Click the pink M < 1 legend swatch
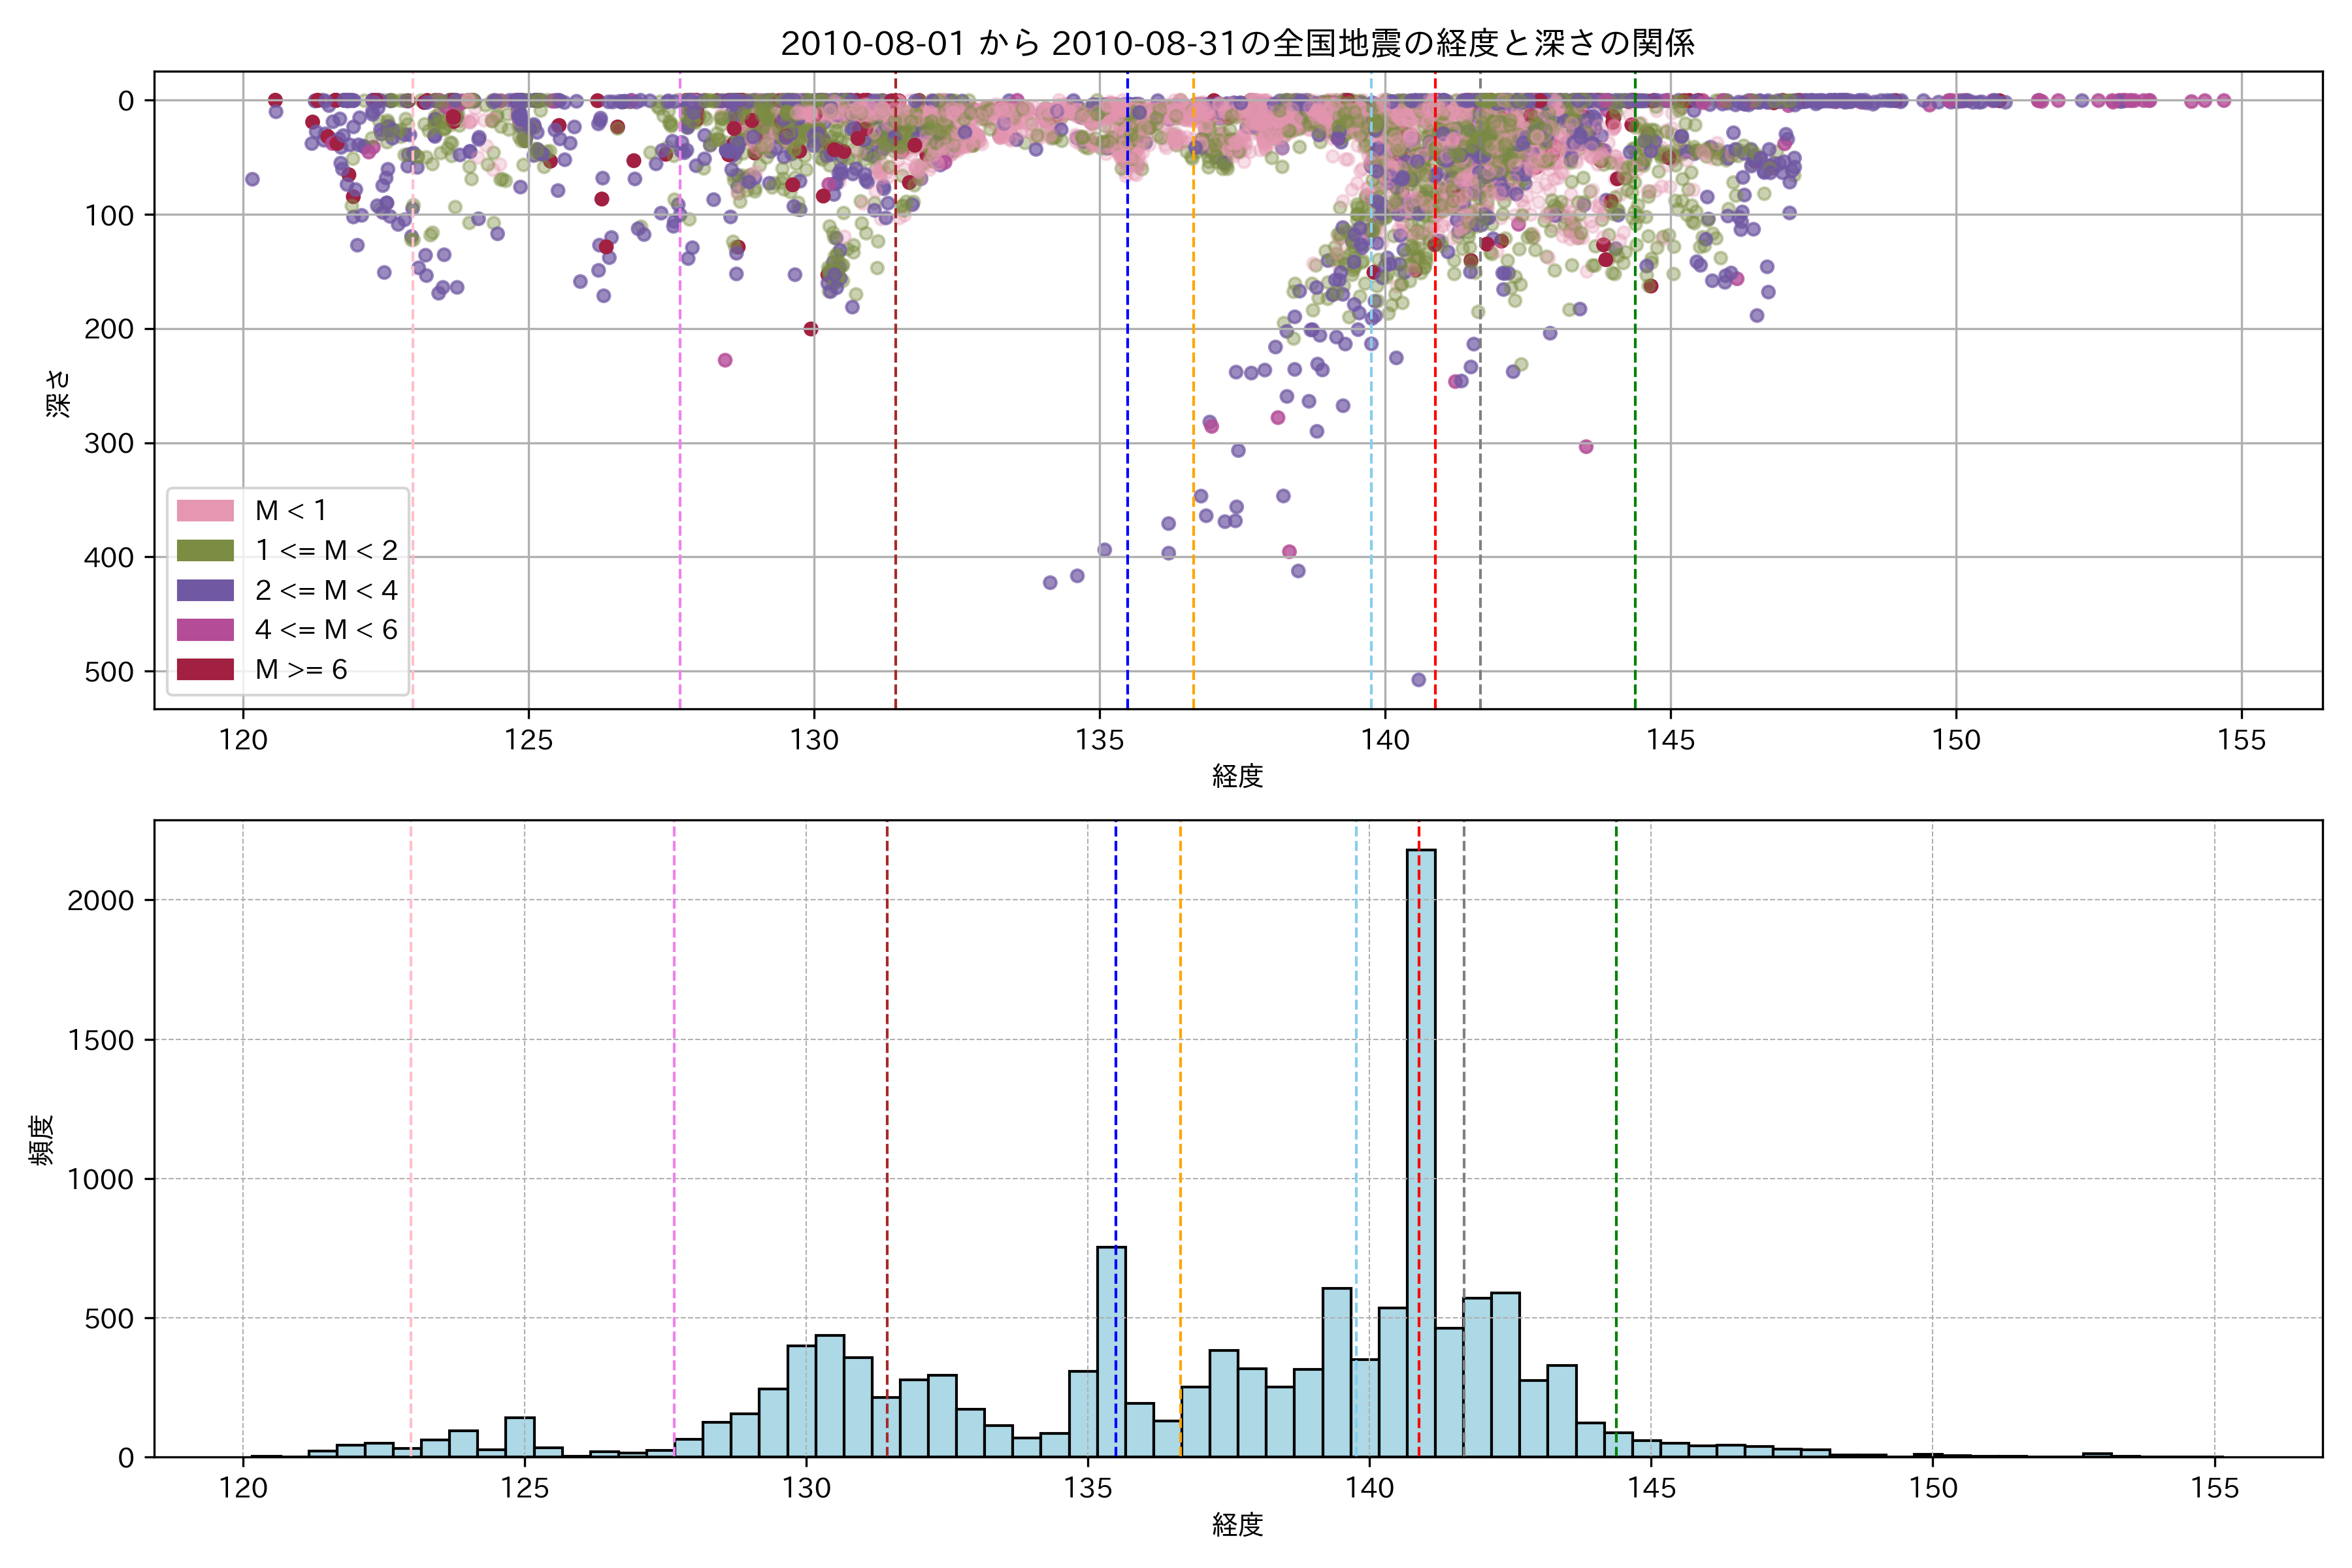The height and width of the screenshot is (1568, 2352). click(x=205, y=511)
